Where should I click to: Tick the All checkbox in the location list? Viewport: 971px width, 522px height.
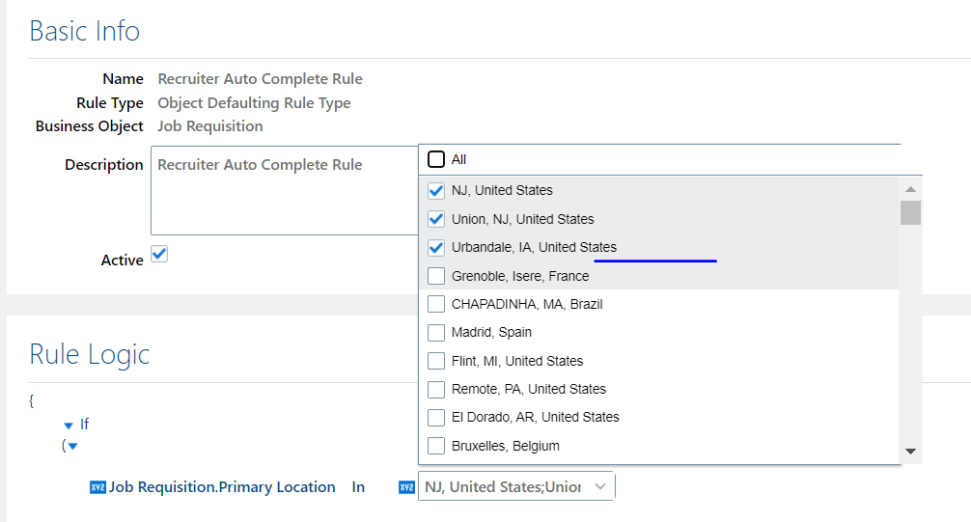pos(436,159)
